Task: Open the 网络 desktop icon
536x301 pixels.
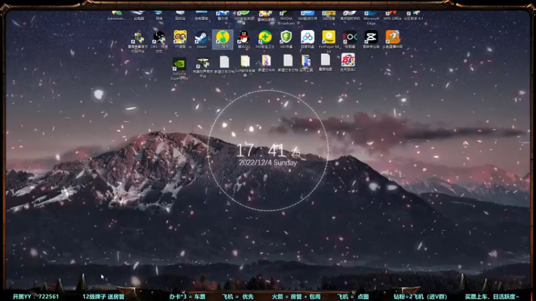Action: [x=159, y=15]
